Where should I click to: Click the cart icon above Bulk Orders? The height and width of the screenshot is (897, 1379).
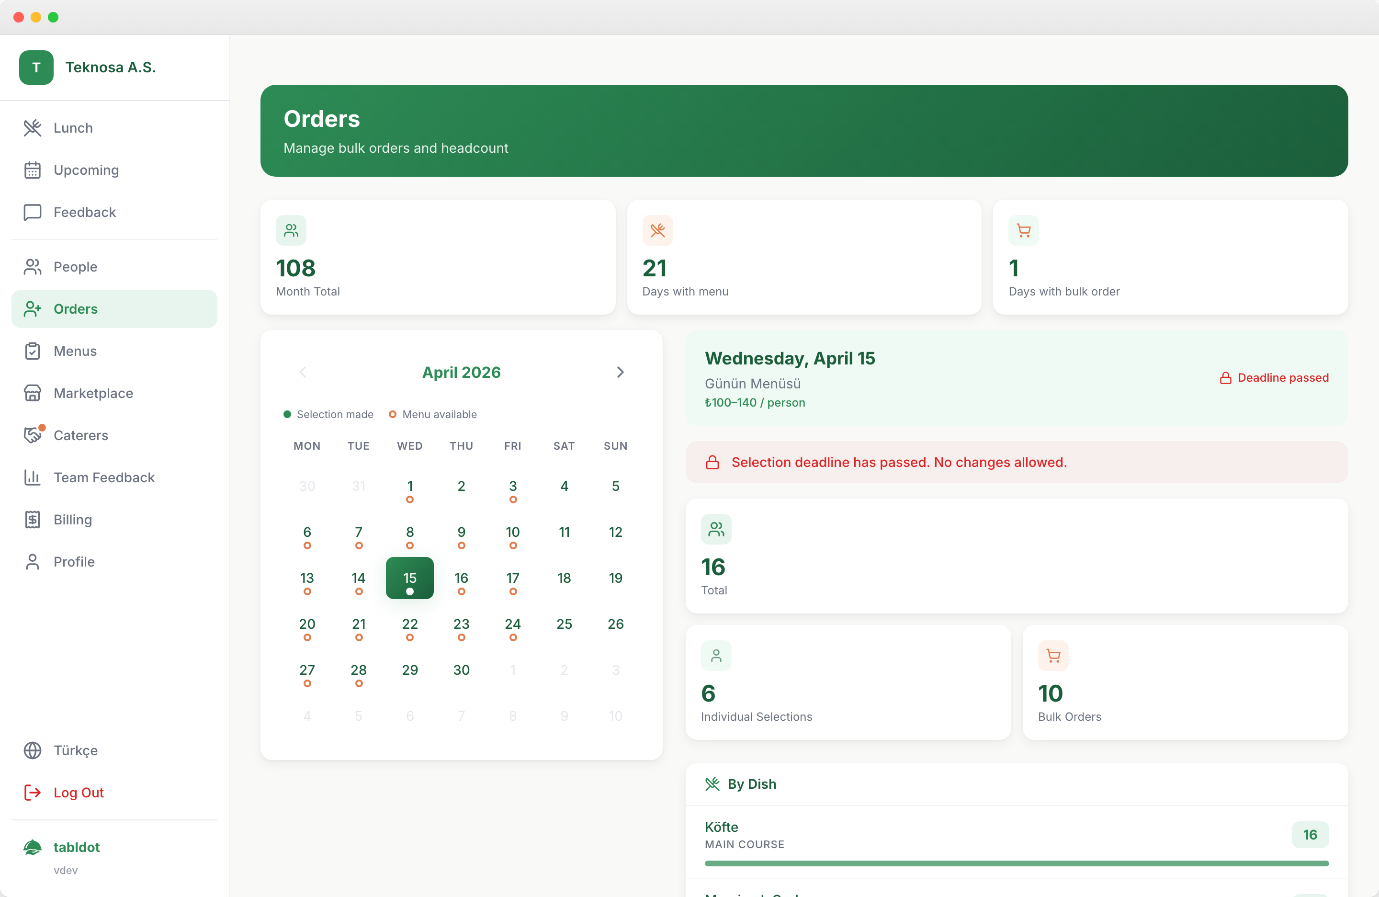[x=1053, y=656]
